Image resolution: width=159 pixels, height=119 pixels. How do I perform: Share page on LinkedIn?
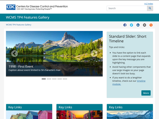[138, 25]
